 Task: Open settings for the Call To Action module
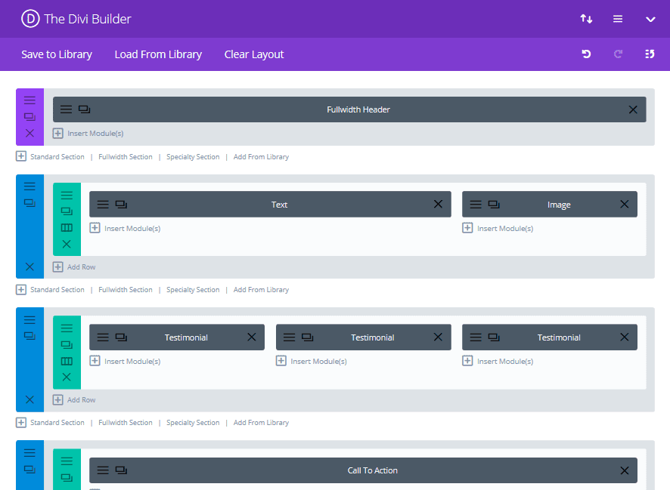click(x=103, y=470)
